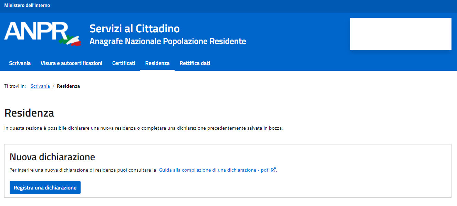Go to the Certificati tab

[124, 63]
